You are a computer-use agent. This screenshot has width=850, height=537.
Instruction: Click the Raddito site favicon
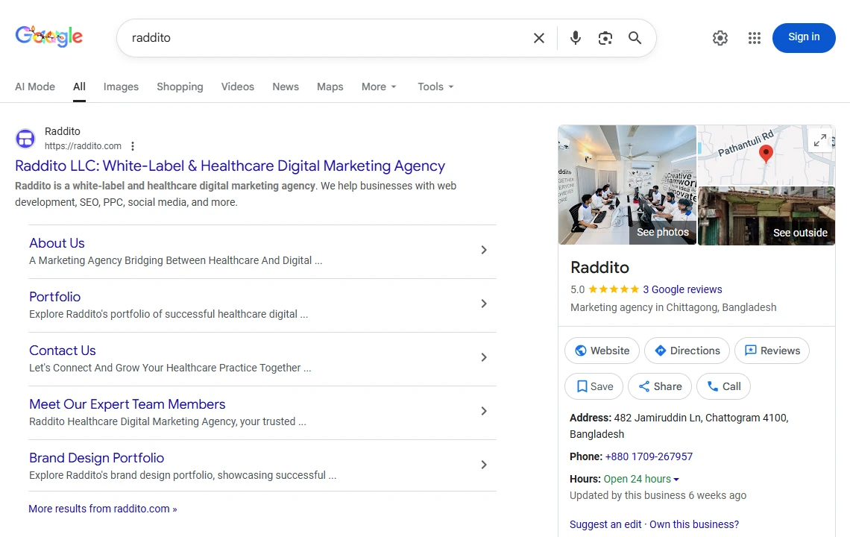[x=25, y=139]
